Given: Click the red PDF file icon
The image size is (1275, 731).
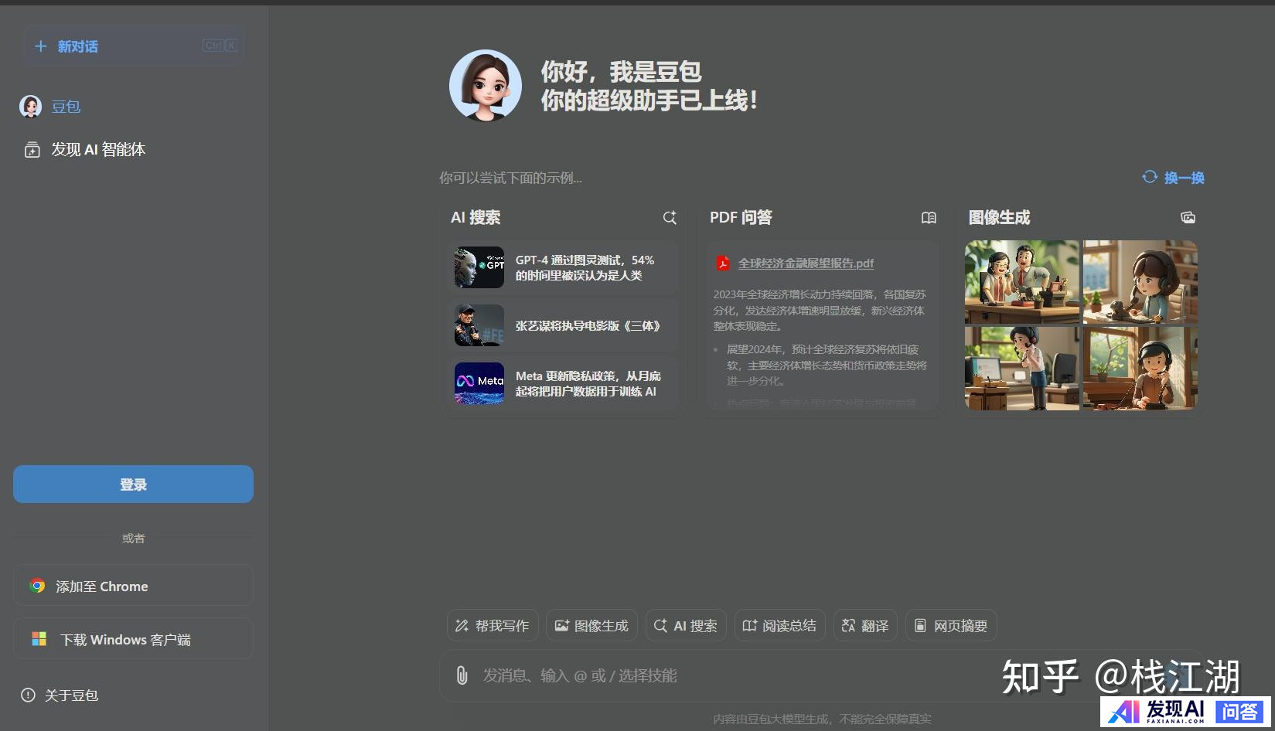Looking at the screenshot, I should click(723, 263).
